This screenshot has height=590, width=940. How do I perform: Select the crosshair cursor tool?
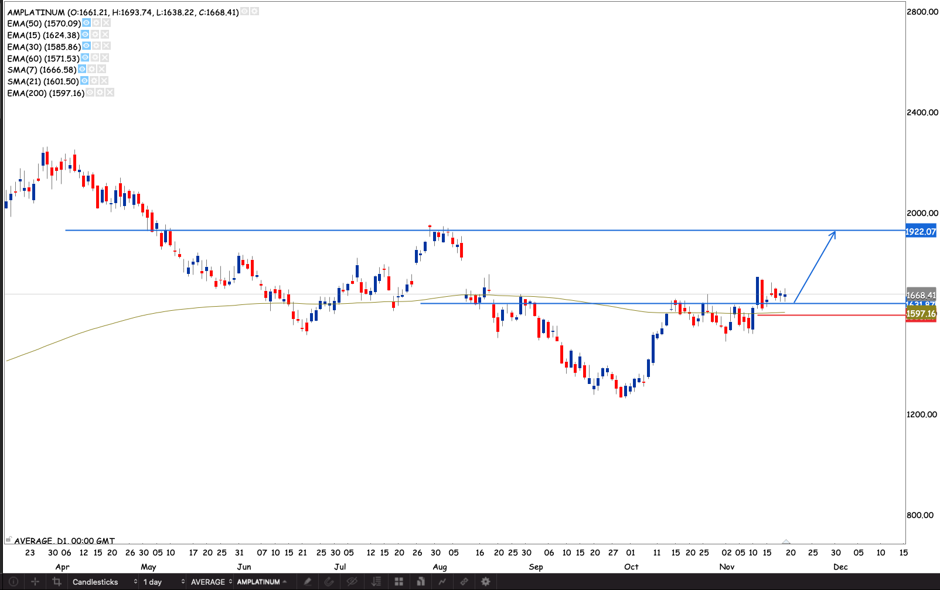point(35,582)
